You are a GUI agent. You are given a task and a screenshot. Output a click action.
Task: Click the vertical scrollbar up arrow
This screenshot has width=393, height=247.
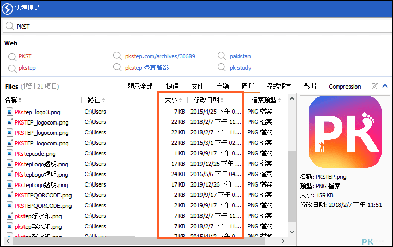pyautogui.click(x=292, y=99)
